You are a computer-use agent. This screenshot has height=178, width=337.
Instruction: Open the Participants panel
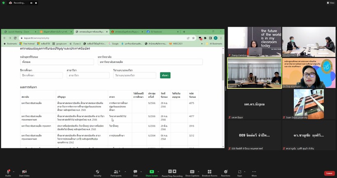[116, 173]
